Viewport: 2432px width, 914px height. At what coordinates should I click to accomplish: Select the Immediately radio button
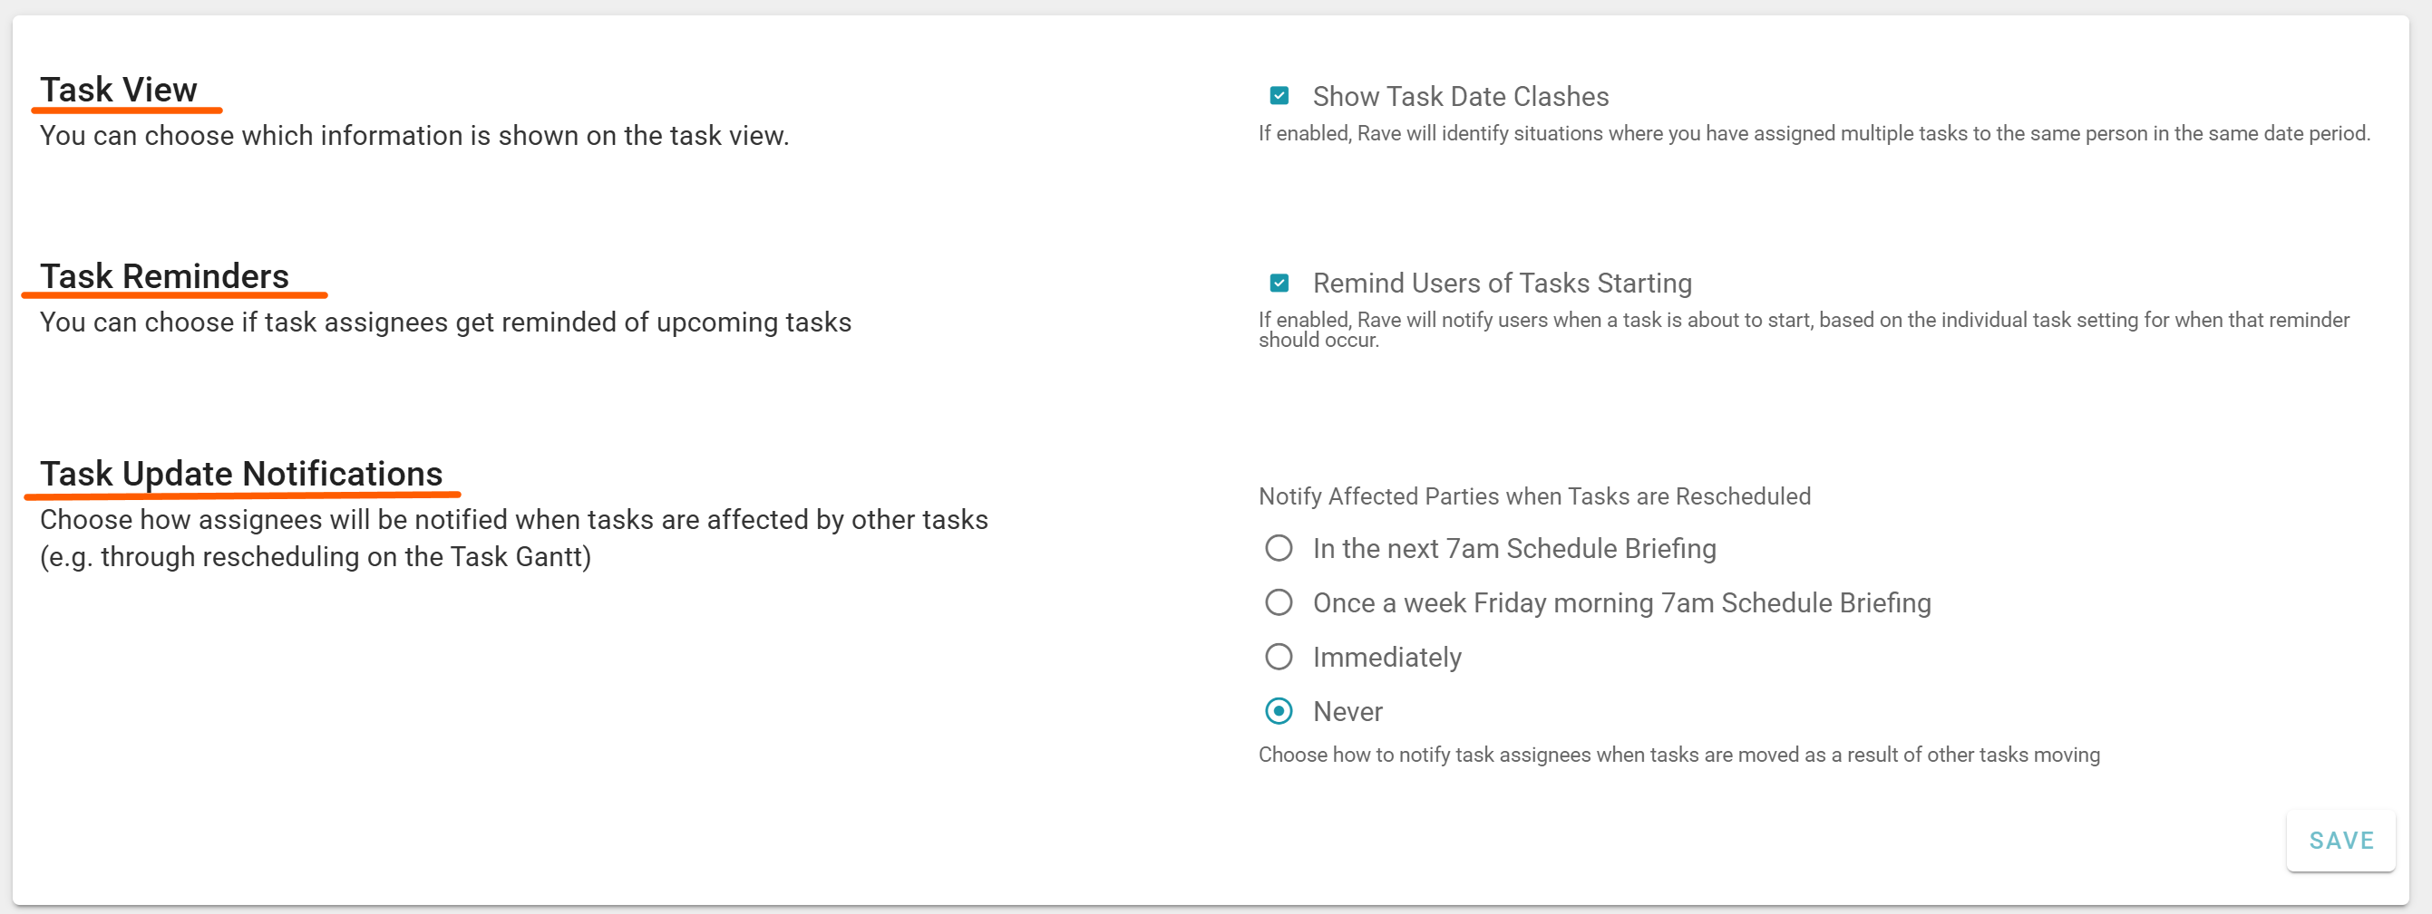pyautogui.click(x=1279, y=657)
